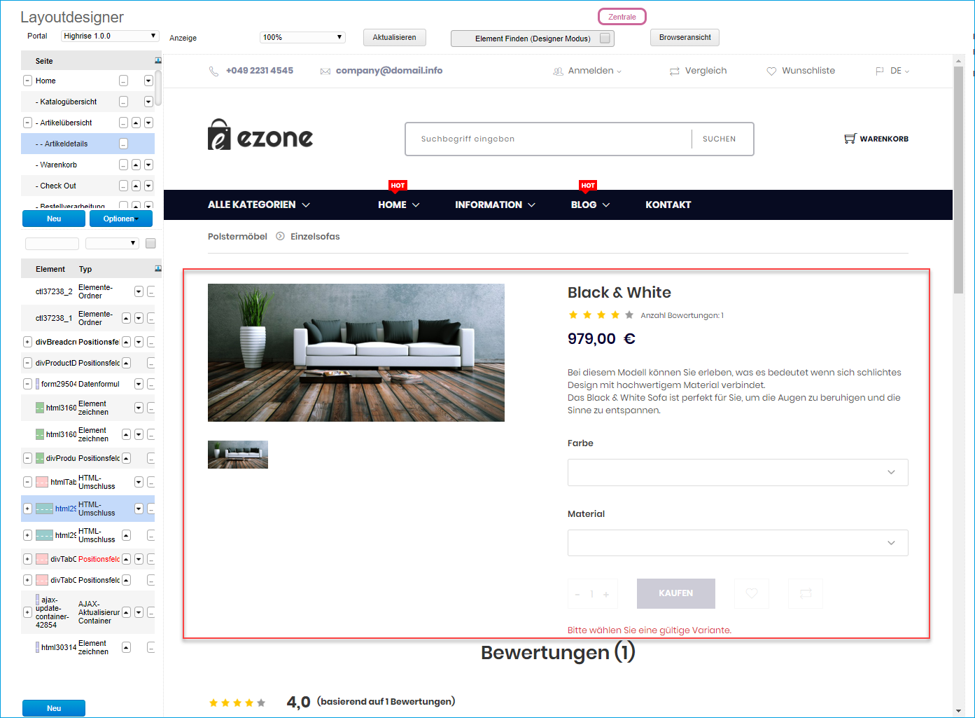This screenshot has height=718, width=975.
Task: Switch language via DE selector
Action: pos(892,71)
